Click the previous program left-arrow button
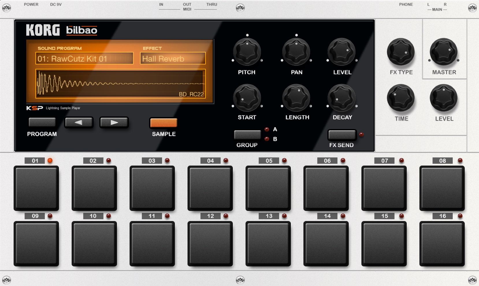 pyautogui.click(x=79, y=122)
